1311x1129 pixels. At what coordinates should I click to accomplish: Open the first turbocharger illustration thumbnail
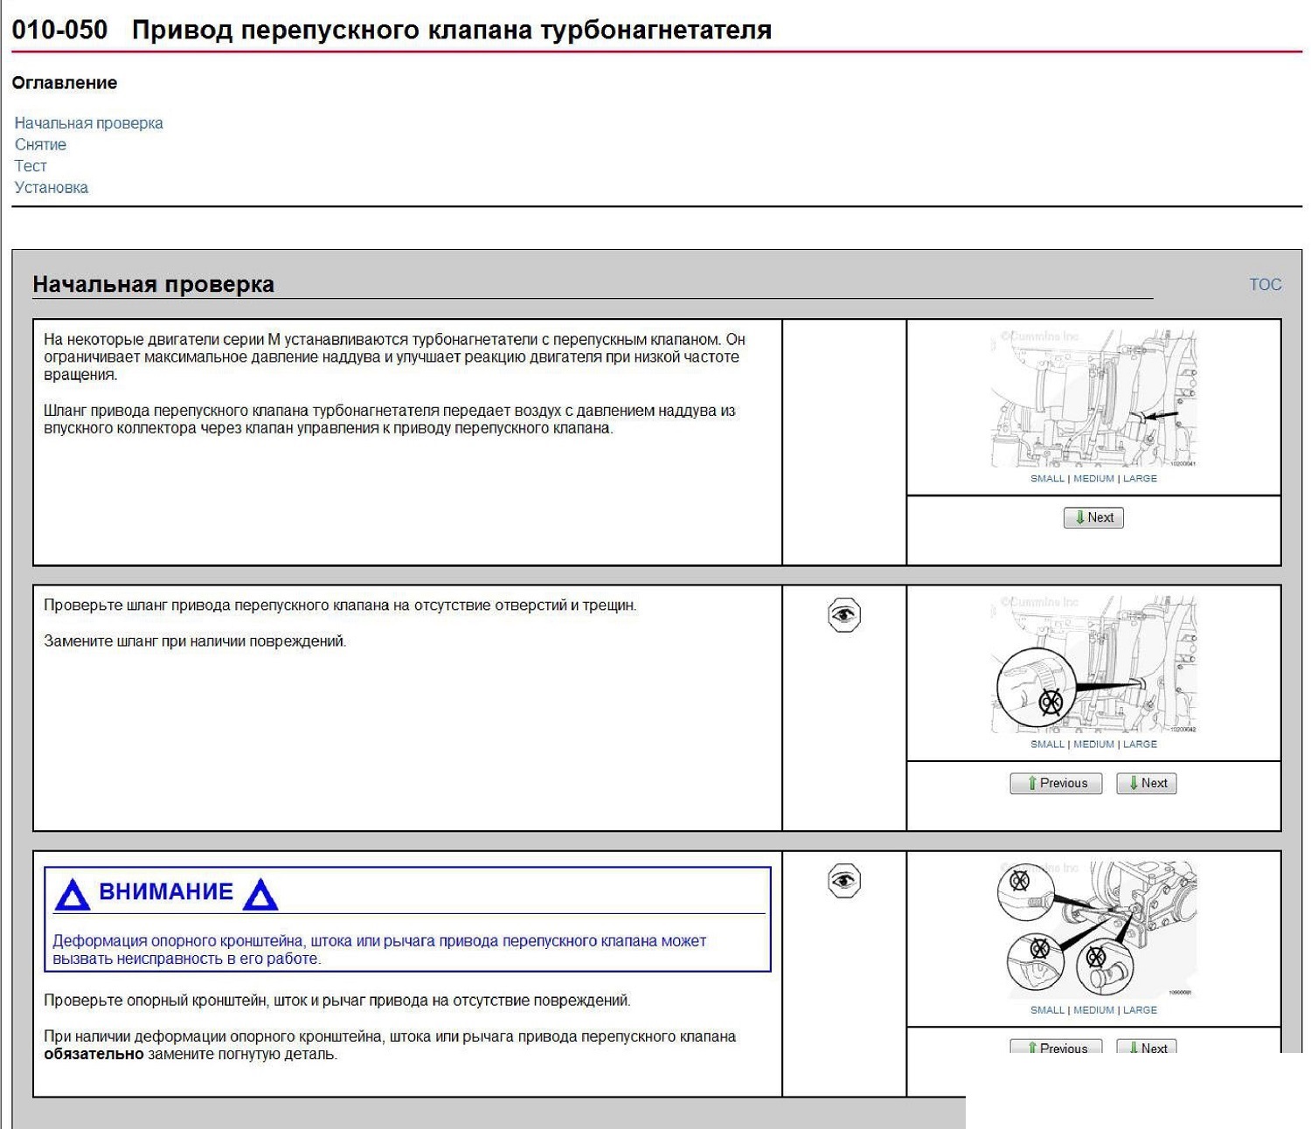1093,399
